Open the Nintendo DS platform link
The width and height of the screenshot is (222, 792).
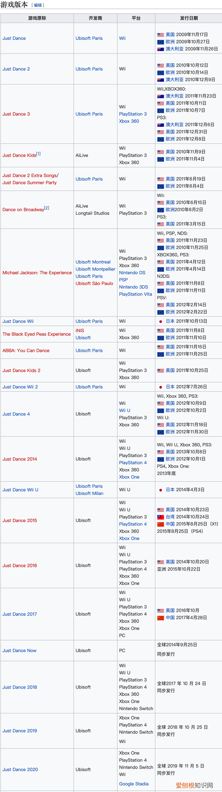pyautogui.click(x=132, y=273)
